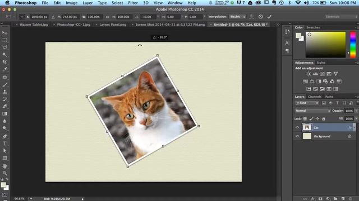This screenshot has height=201, width=359.
Task: Open the Fill slider arrow
Action: coord(356,119)
